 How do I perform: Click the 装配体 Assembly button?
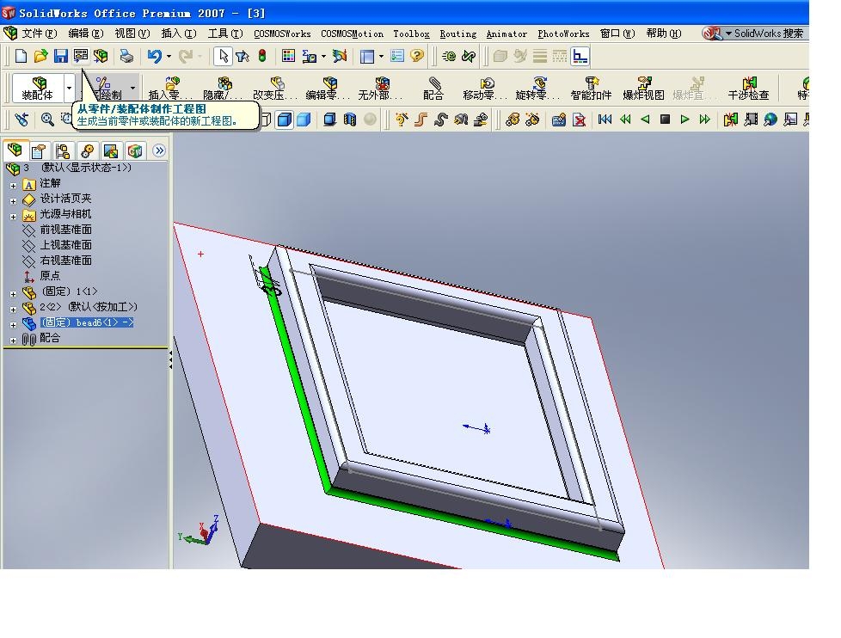click(x=38, y=88)
